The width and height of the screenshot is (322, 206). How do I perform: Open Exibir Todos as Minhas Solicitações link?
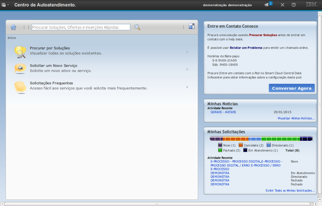point(290,190)
